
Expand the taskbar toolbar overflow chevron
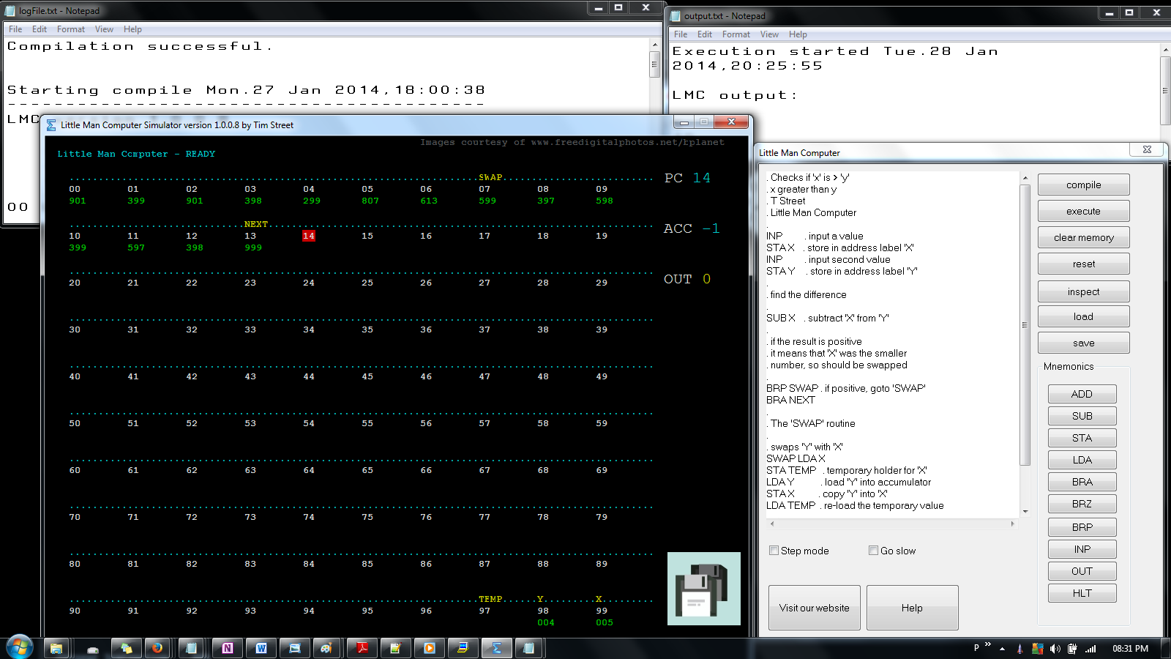988,645
